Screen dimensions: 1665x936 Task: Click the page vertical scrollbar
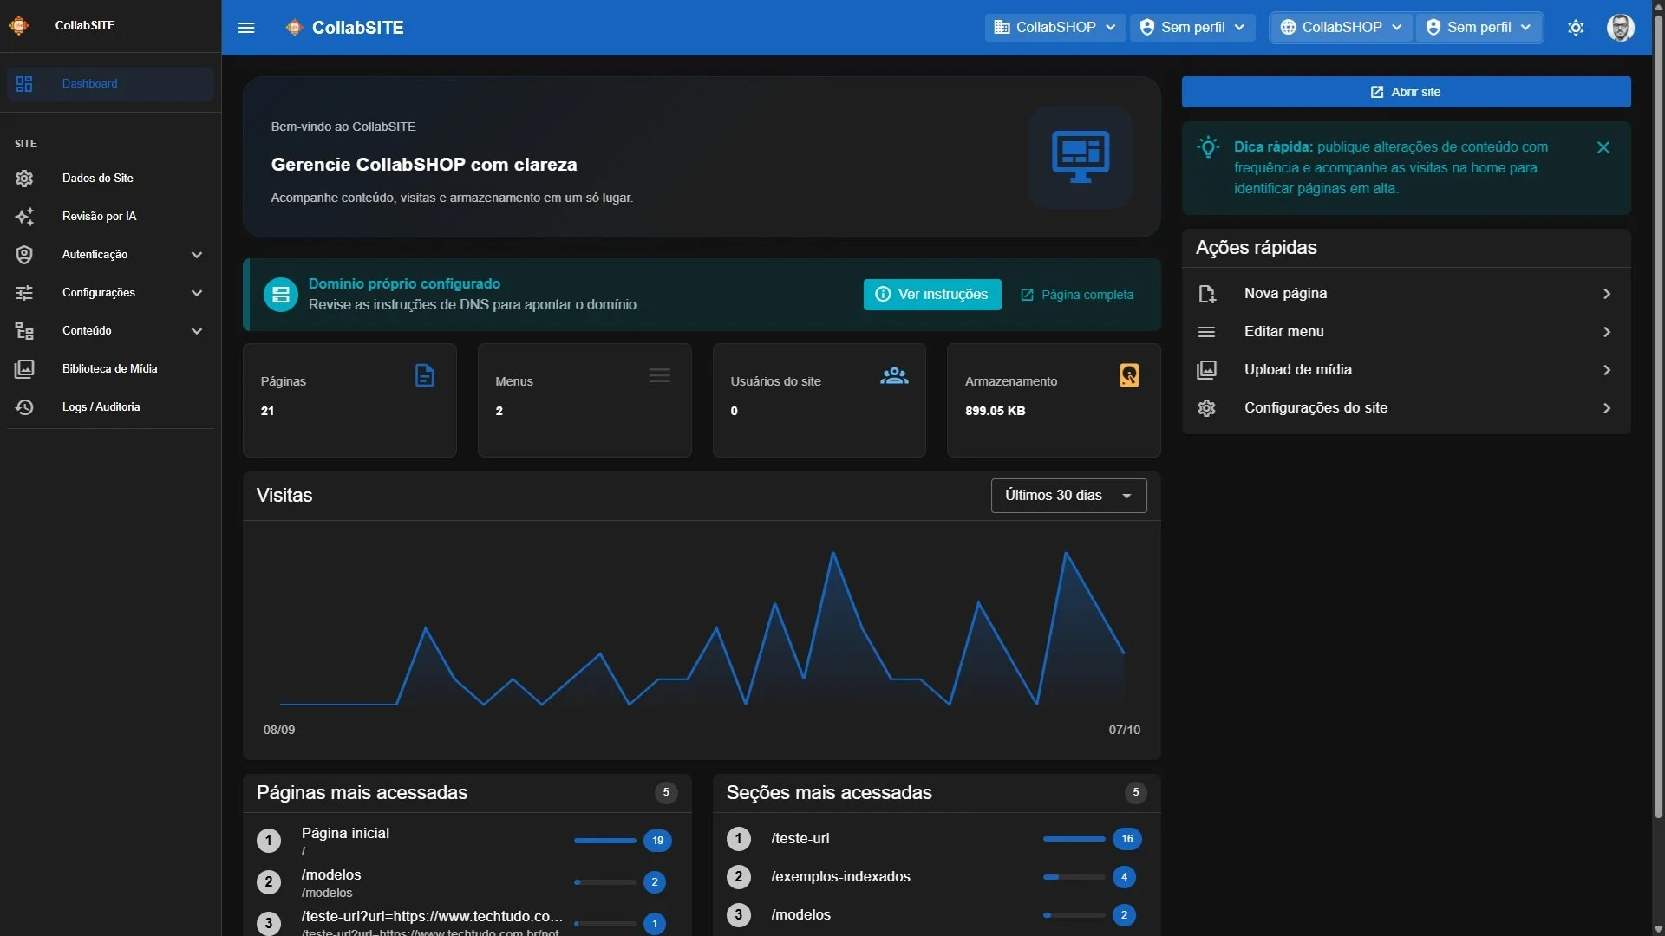(1658, 416)
